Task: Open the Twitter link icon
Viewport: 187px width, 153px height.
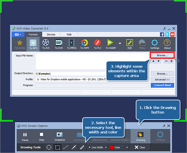Action: click(x=167, y=34)
